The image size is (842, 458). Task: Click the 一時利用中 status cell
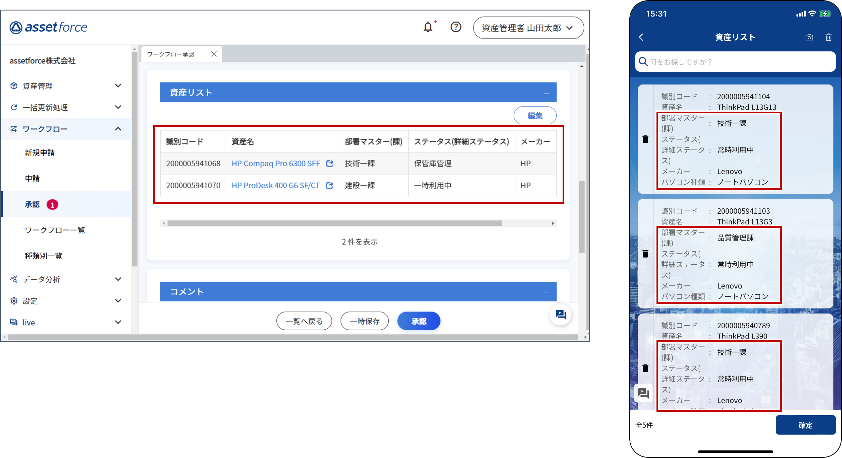point(461,185)
